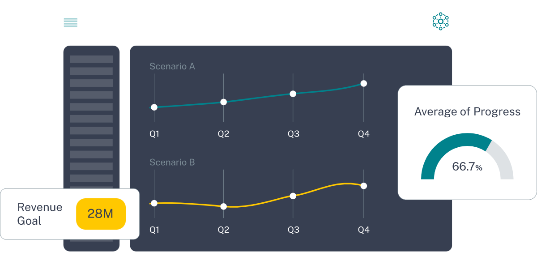Click the Revenue Goal label

click(40, 214)
